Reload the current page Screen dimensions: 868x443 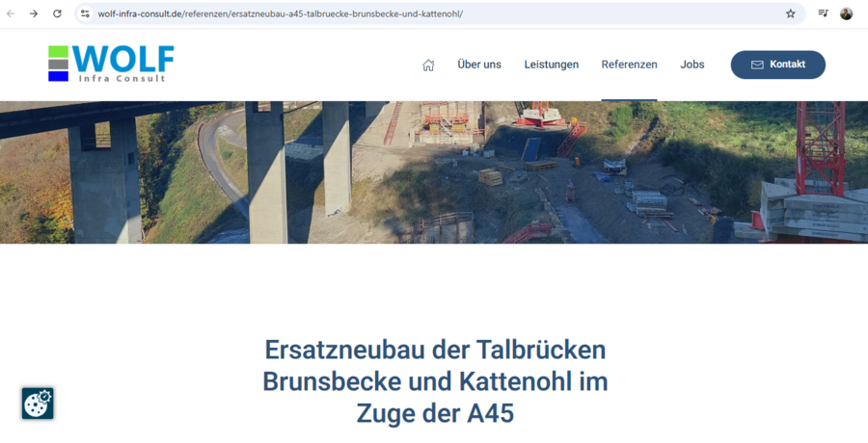point(57,13)
